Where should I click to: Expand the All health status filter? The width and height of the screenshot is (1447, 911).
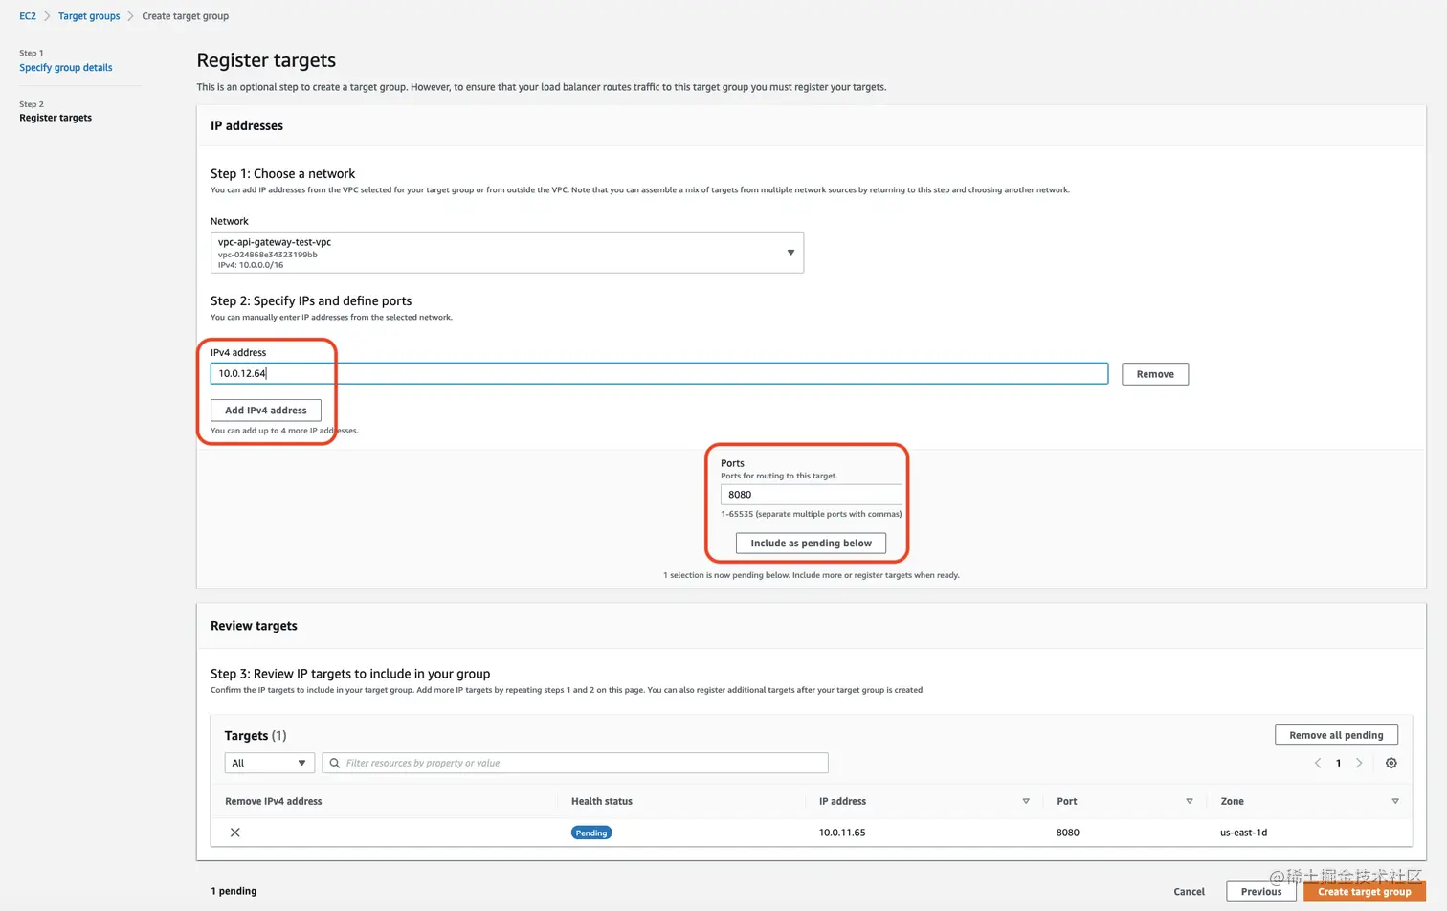(269, 763)
